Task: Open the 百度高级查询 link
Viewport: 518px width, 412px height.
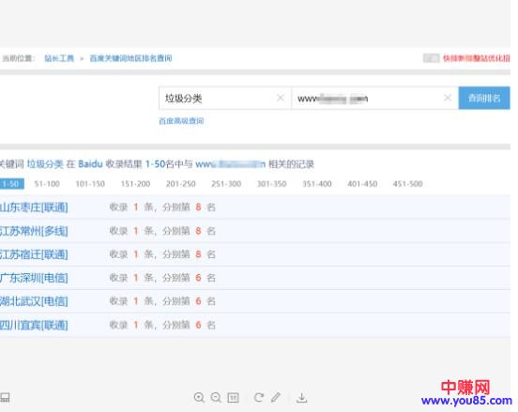Action: [181, 121]
